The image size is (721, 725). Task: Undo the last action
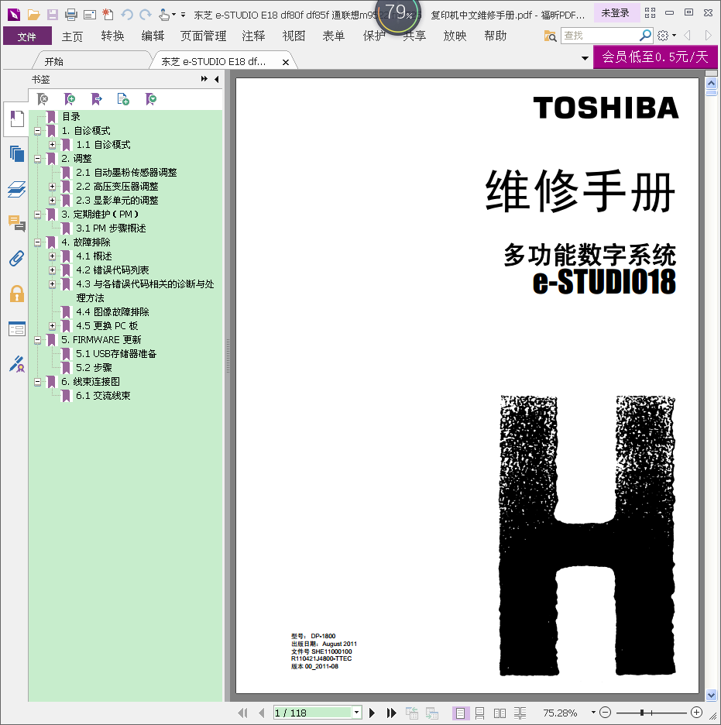[x=127, y=15]
